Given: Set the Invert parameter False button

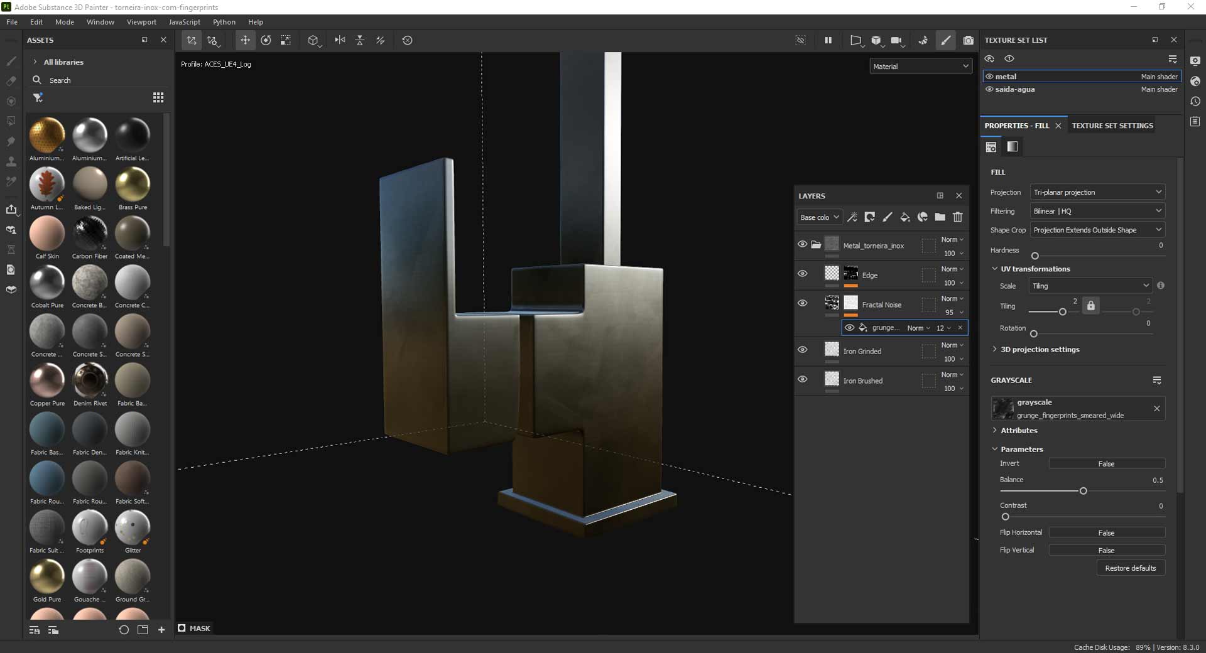Looking at the screenshot, I should (x=1106, y=463).
